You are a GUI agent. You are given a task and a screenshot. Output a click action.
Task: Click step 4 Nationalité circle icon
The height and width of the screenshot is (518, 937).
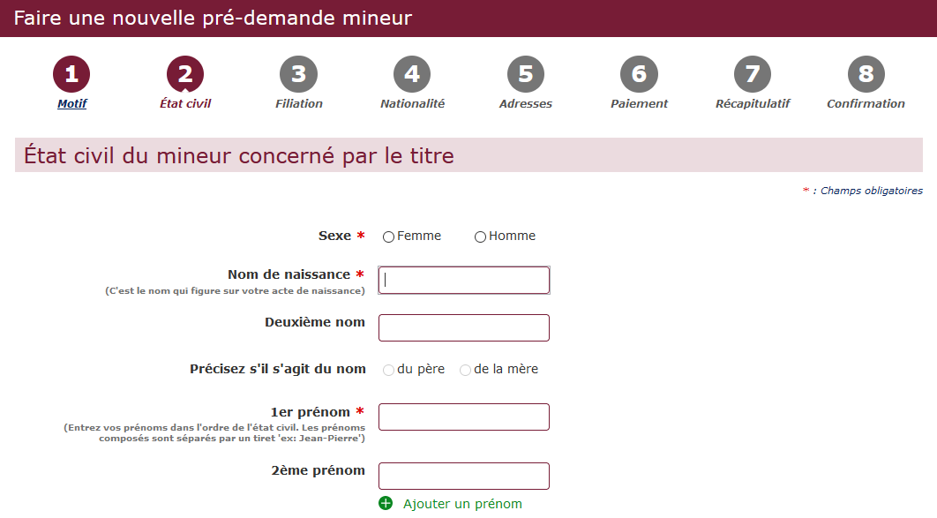(x=412, y=74)
